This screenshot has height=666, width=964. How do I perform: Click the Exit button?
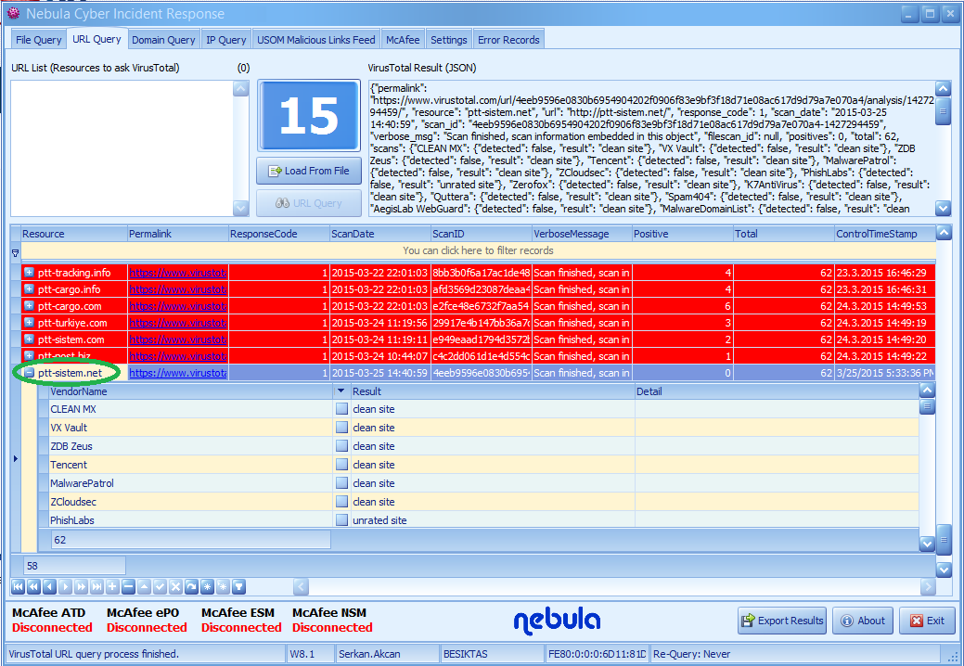coord(927,621)
